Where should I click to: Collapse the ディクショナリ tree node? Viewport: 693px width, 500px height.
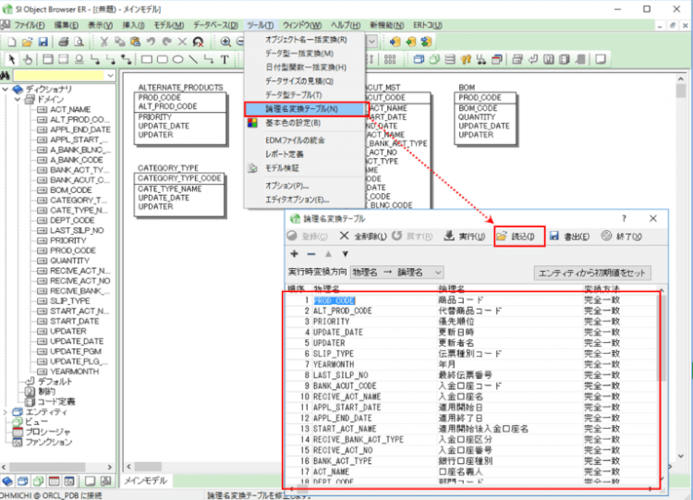[6, 89]
